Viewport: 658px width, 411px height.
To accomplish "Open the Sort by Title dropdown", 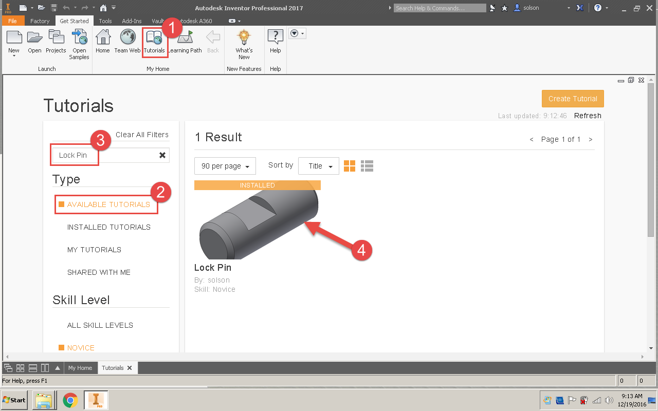I will (x=319, y=166).
